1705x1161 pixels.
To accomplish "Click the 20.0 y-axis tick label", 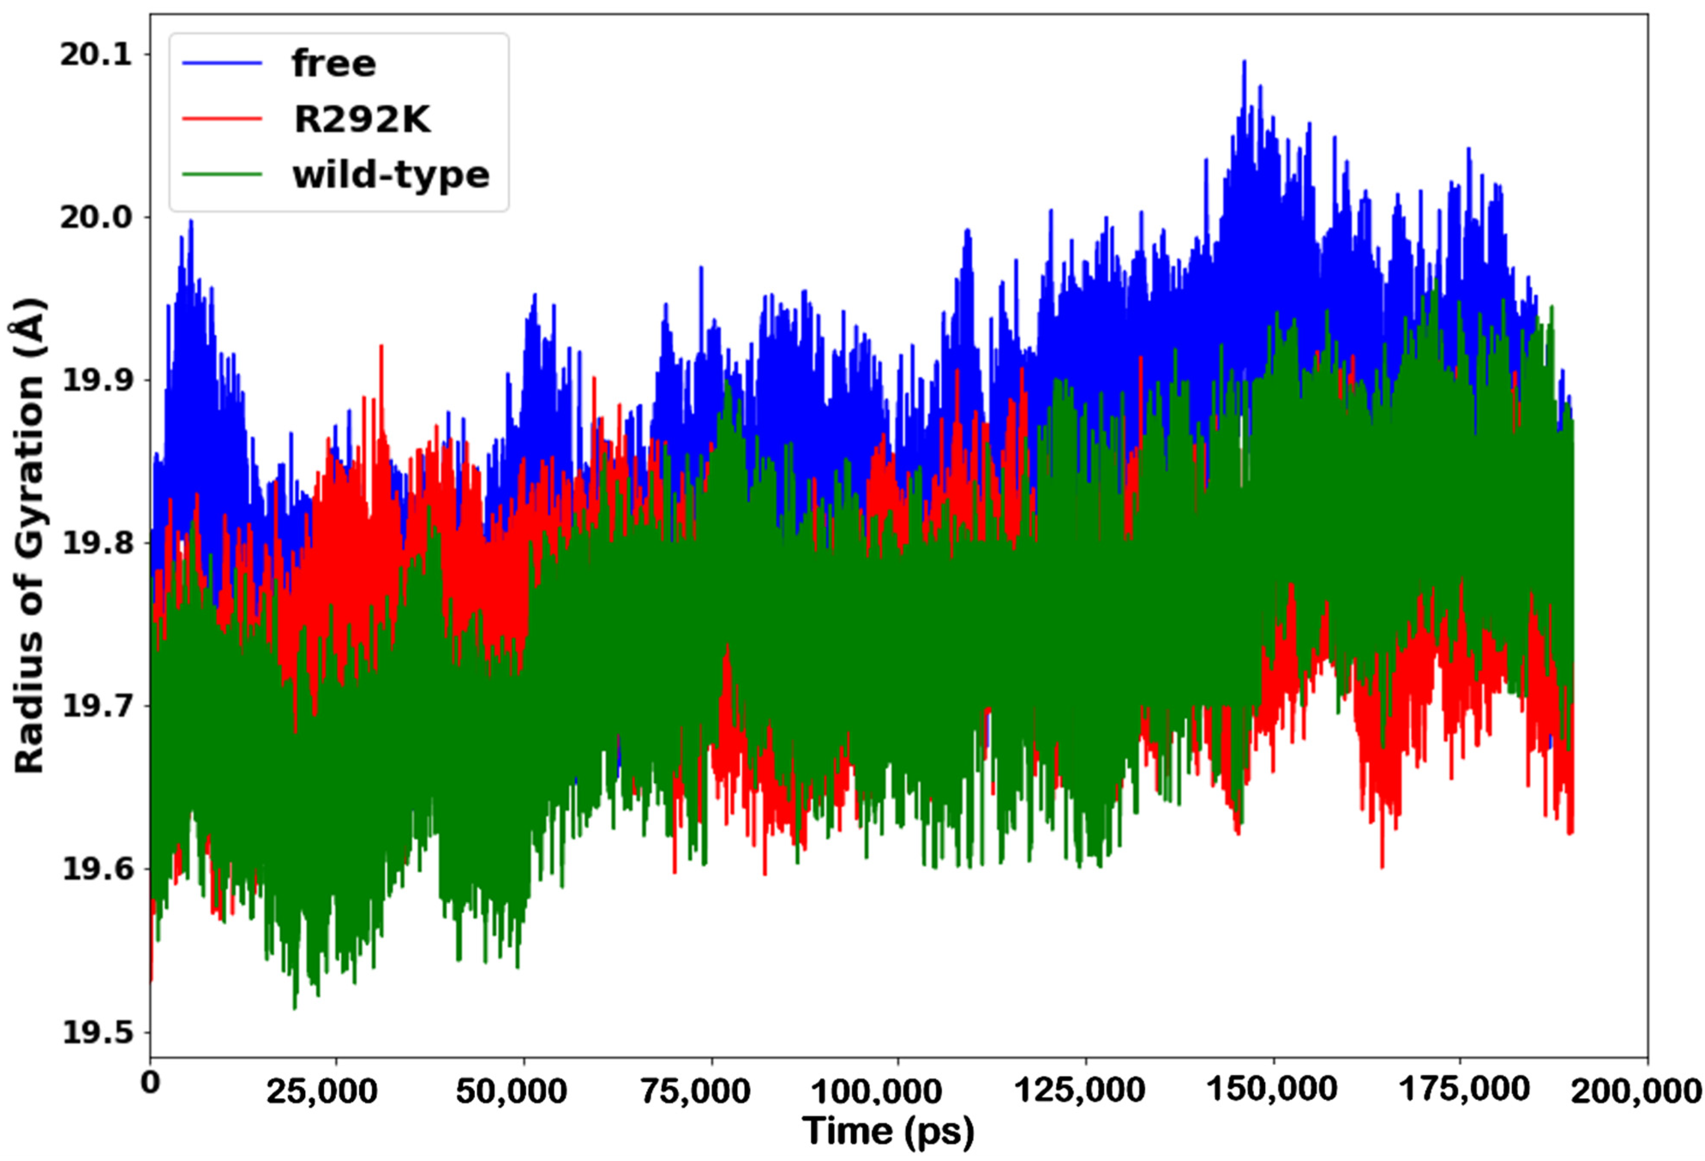I will coord(96,218).
